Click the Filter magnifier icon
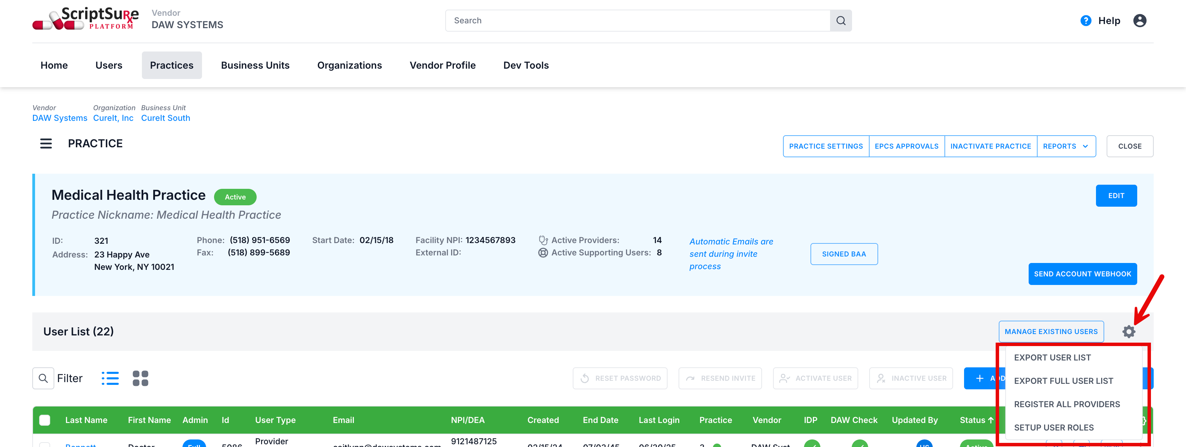 (x=43, y=378)
